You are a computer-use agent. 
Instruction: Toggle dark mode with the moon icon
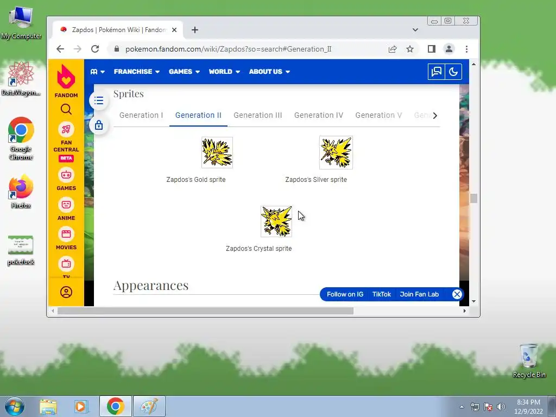[x=453, y=72]
